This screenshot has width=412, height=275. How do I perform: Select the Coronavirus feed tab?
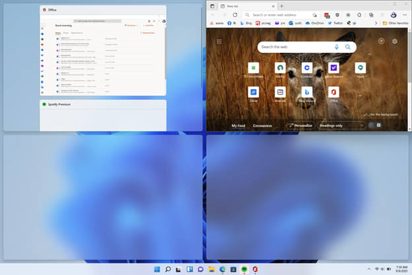point(262,126)
